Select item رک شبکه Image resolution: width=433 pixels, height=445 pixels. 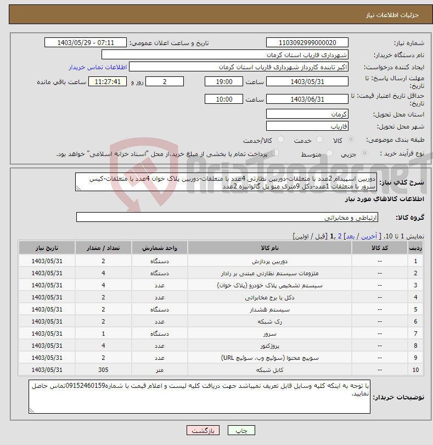(x=269, y=321)
